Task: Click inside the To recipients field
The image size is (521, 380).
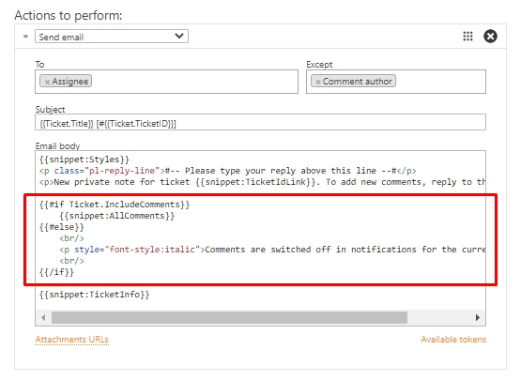Action: (x=194, y=82)
